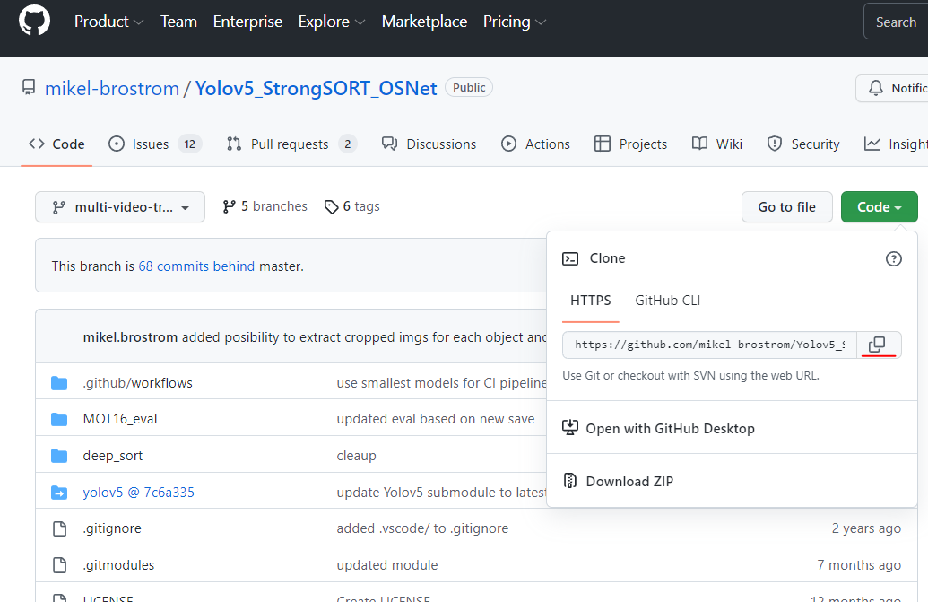
Task: Click the Search box in header
Action: pos(896,22)
